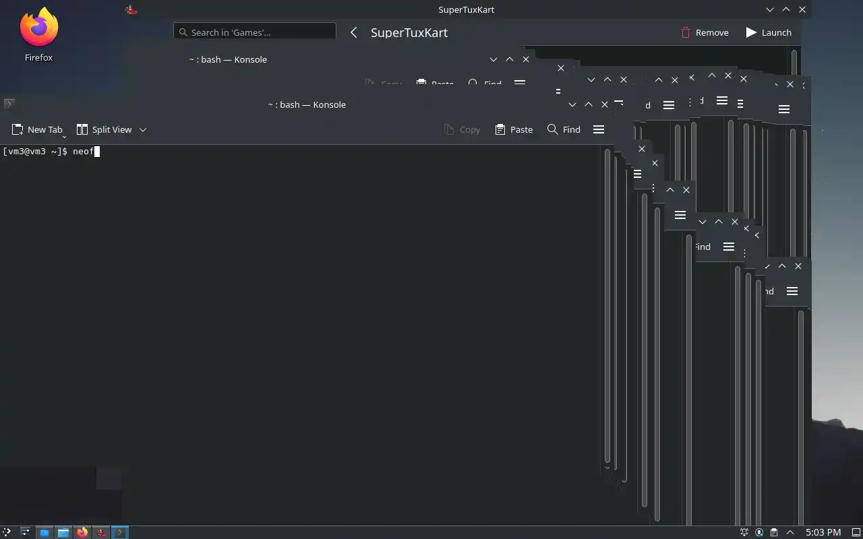Image resolution: width=863 pixels, height=539 pixels.
Task: Switch to SuperTuxKart in the taskbar
Action: point(101,532)
